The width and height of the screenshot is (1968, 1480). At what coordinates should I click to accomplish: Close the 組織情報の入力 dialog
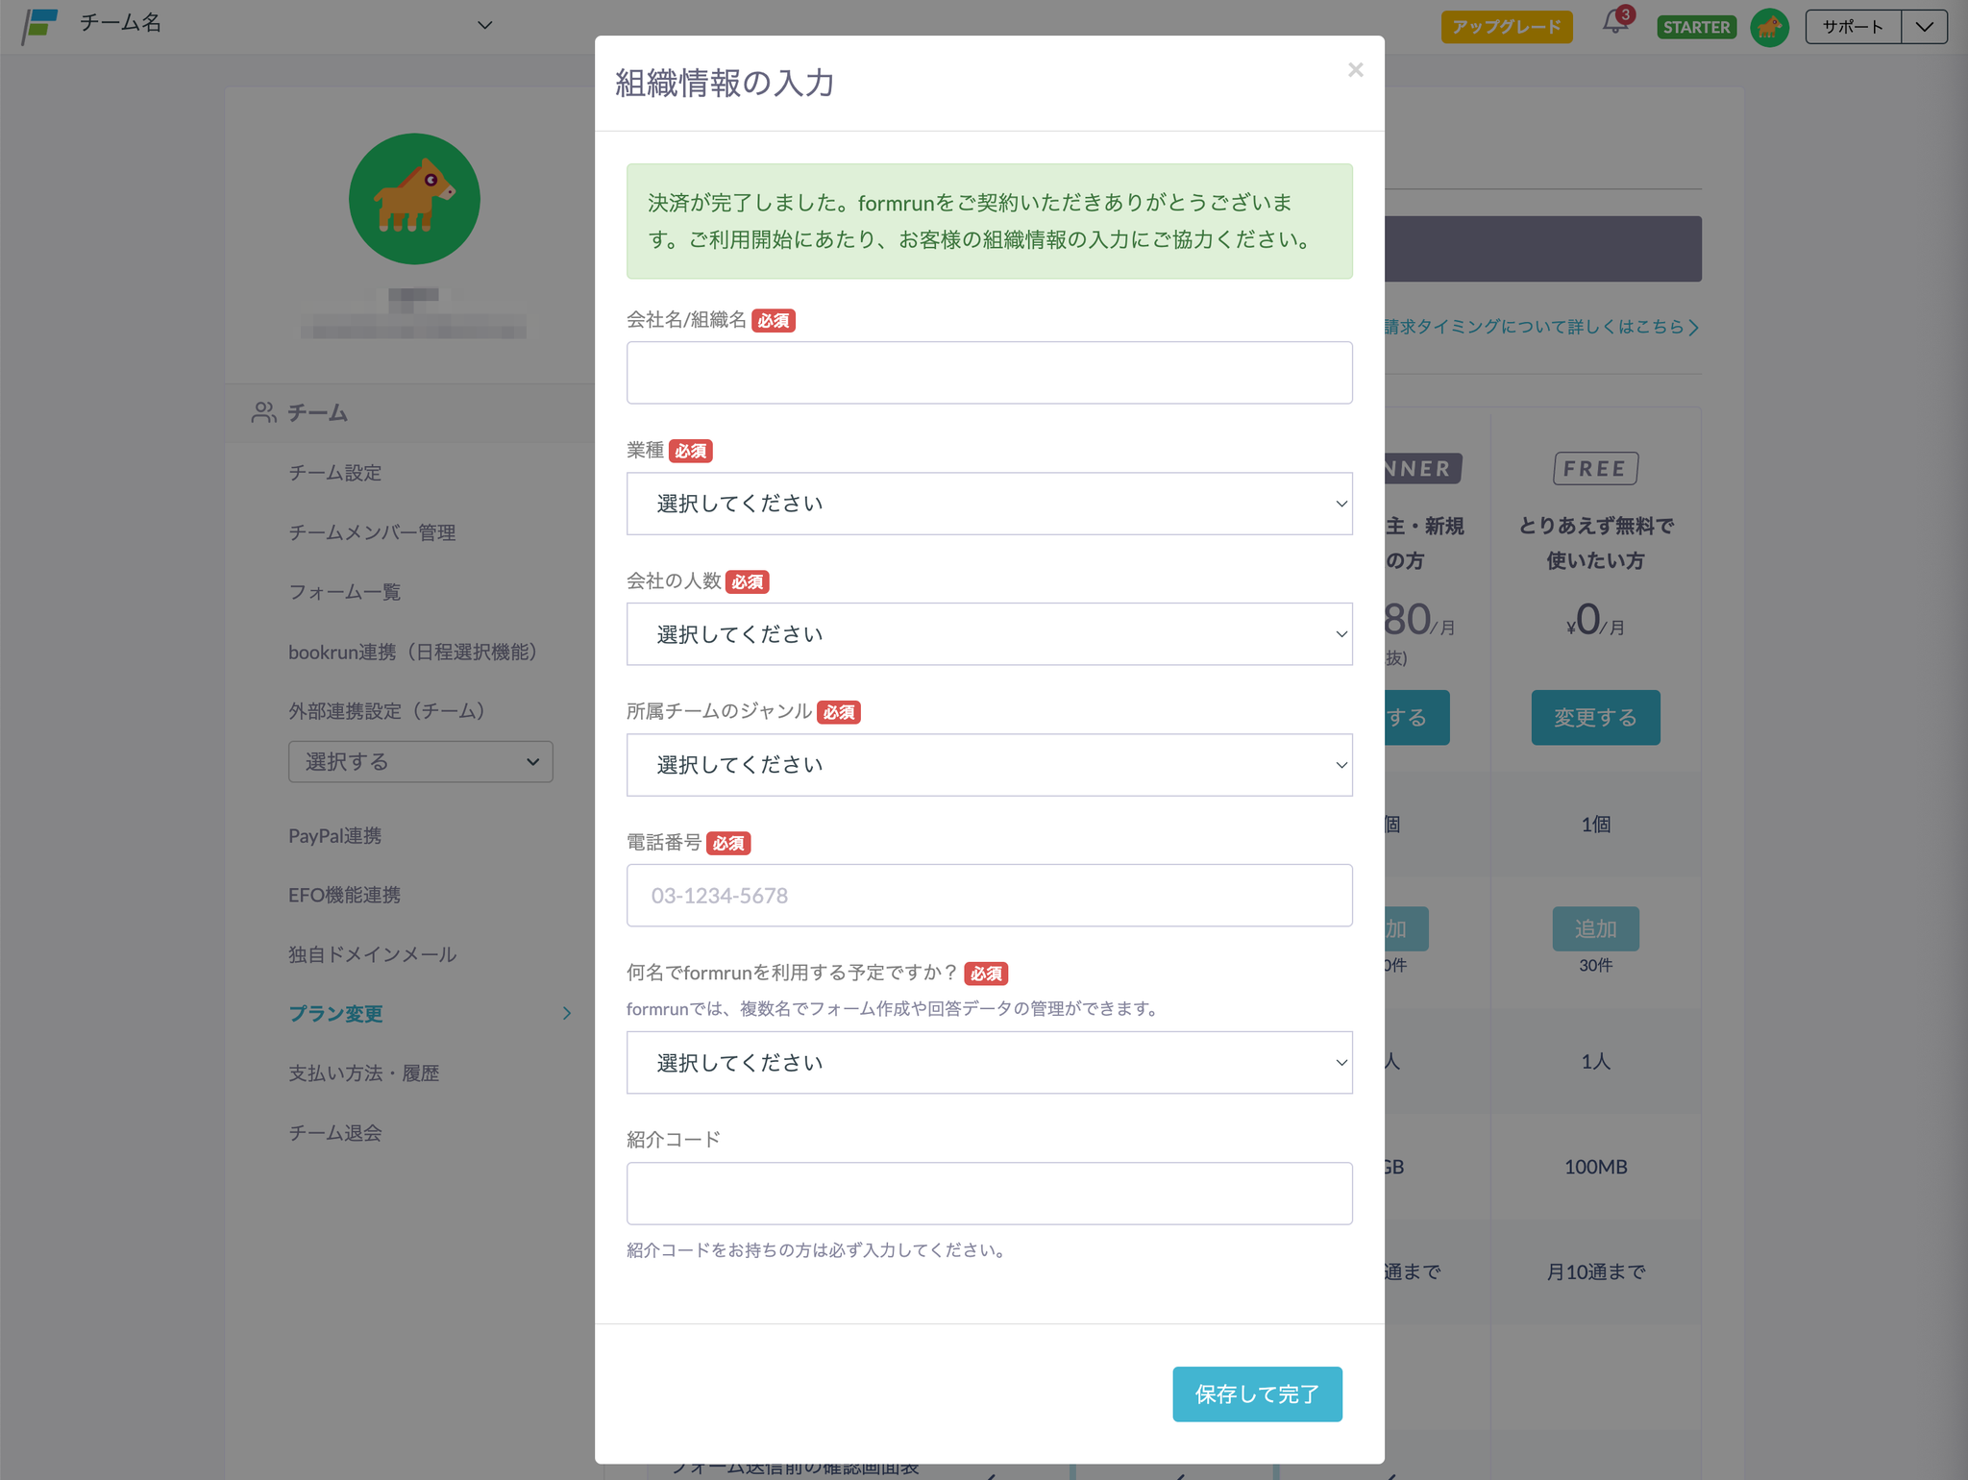coord(1355,70)
